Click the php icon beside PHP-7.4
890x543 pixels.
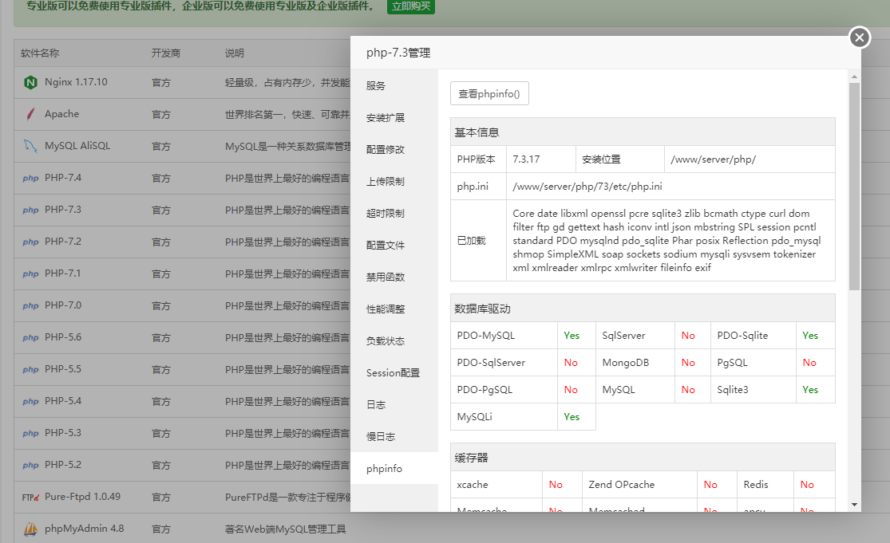pyautogui.click(x=30, y=179)
